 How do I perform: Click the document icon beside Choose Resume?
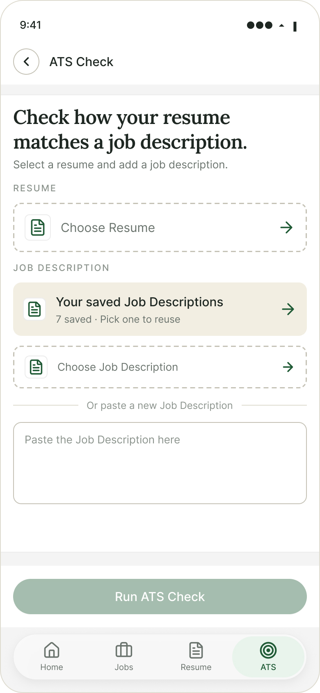click(38, 227)
